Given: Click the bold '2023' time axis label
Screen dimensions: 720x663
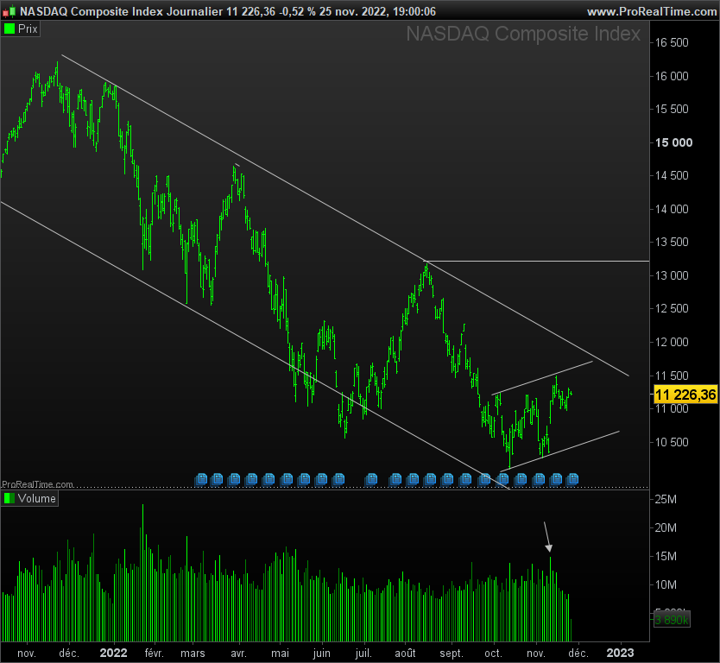Looking at the screenshot, I should pyautogui.click(x=620, y=654).
